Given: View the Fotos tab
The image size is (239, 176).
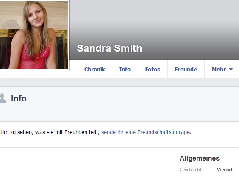Looking at the screenshot, I should coord(153,69).
